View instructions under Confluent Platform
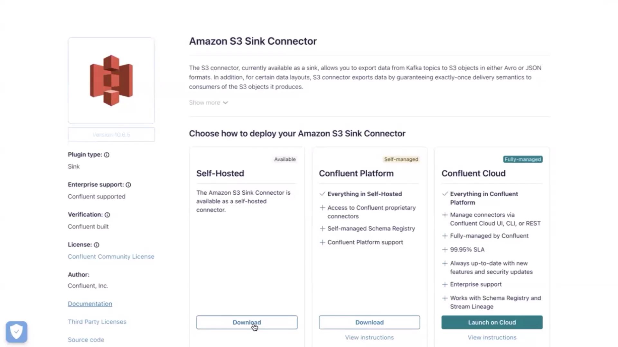The height and width of the screenshot is (347, 618). (x=369, y=337)
